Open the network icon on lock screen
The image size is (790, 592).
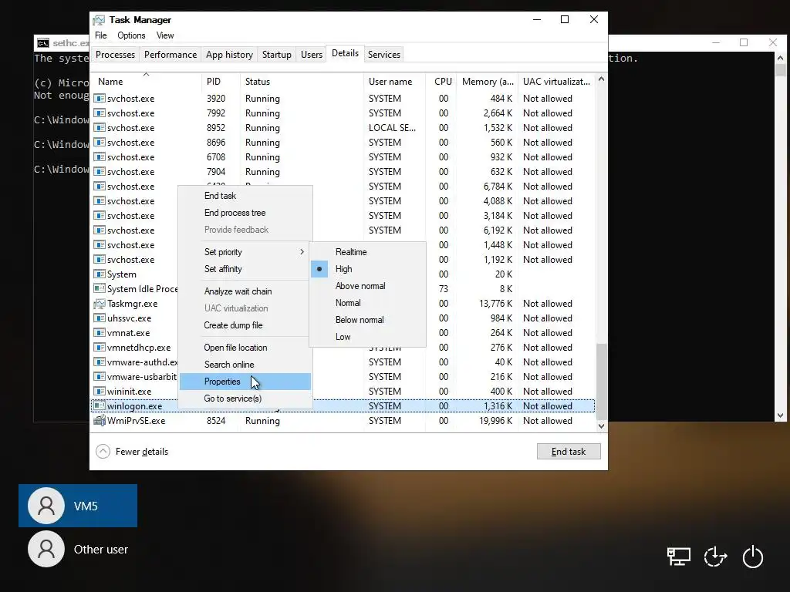pos(679,557)
